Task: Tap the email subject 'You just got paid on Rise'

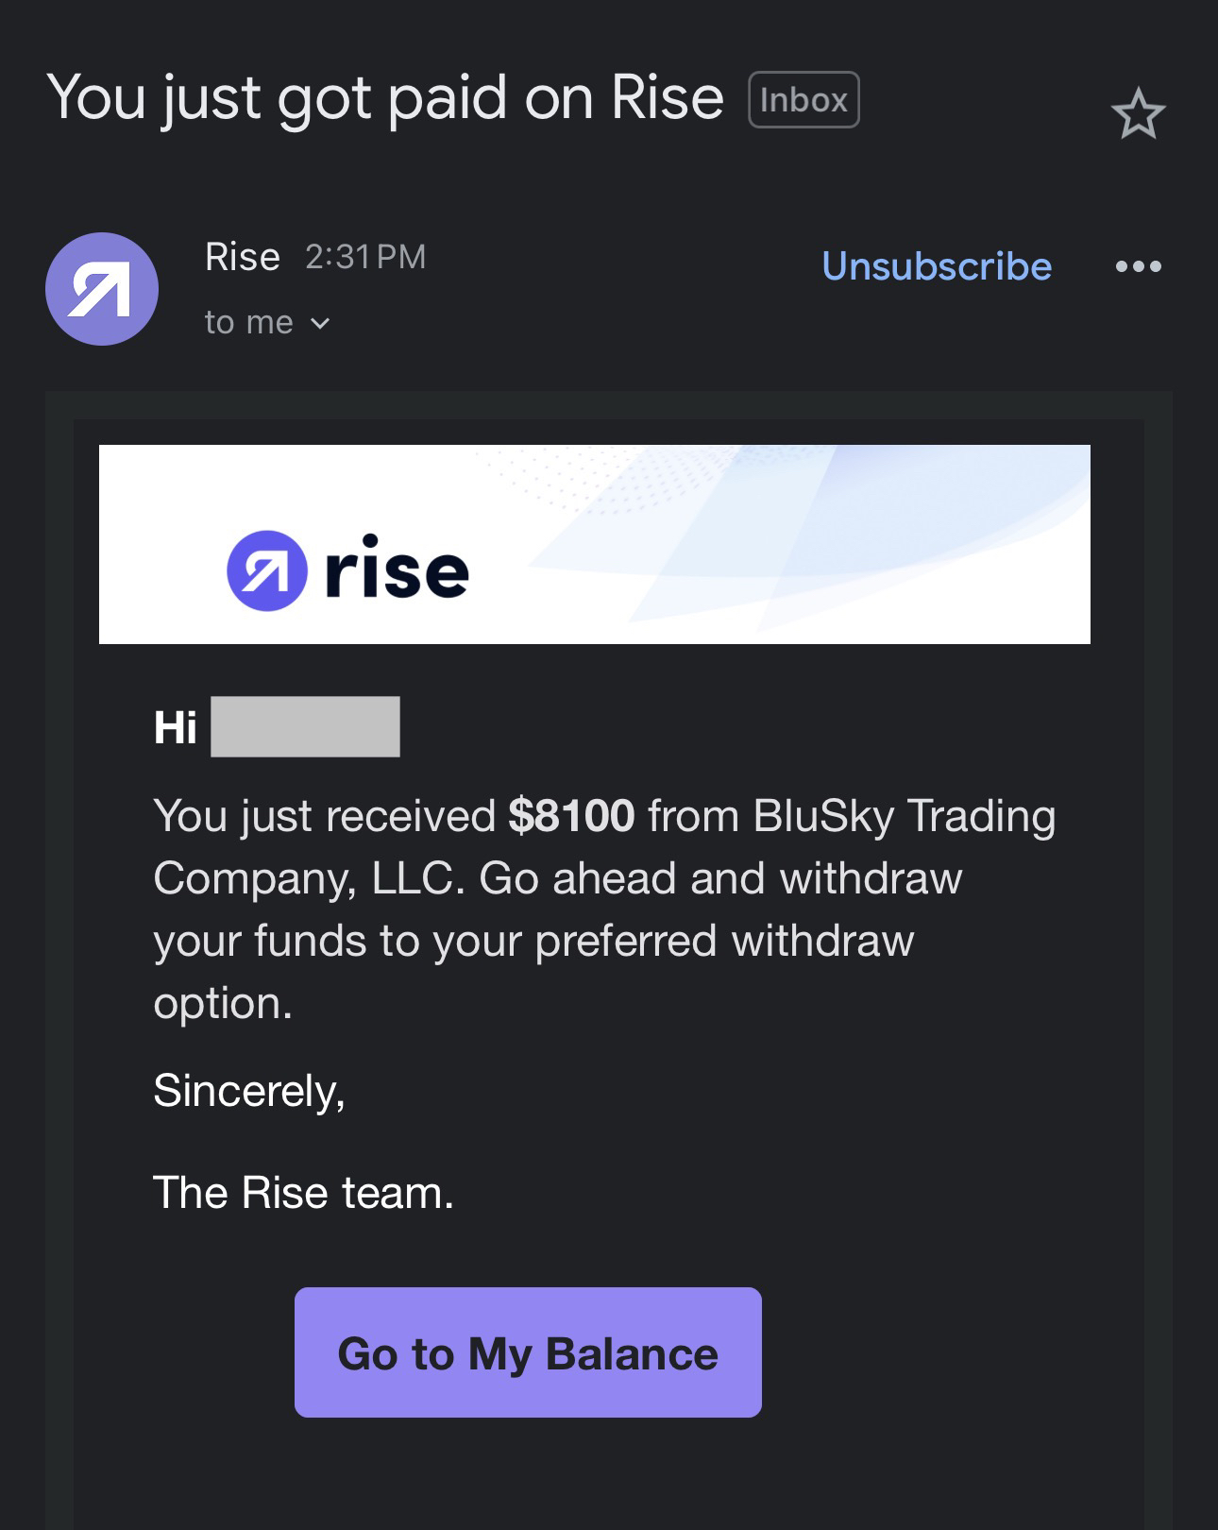Action: (x=385, y=98)
